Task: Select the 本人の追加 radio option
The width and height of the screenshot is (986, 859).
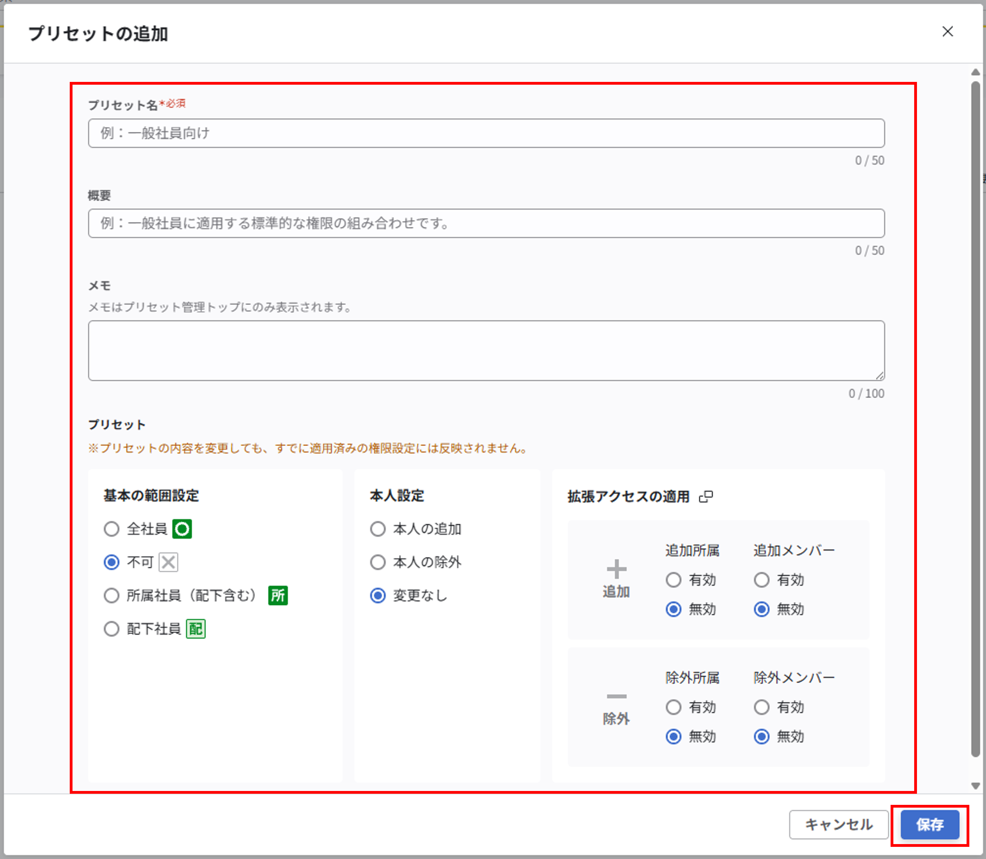Action: pyautogui.click(x=378, y=529)
